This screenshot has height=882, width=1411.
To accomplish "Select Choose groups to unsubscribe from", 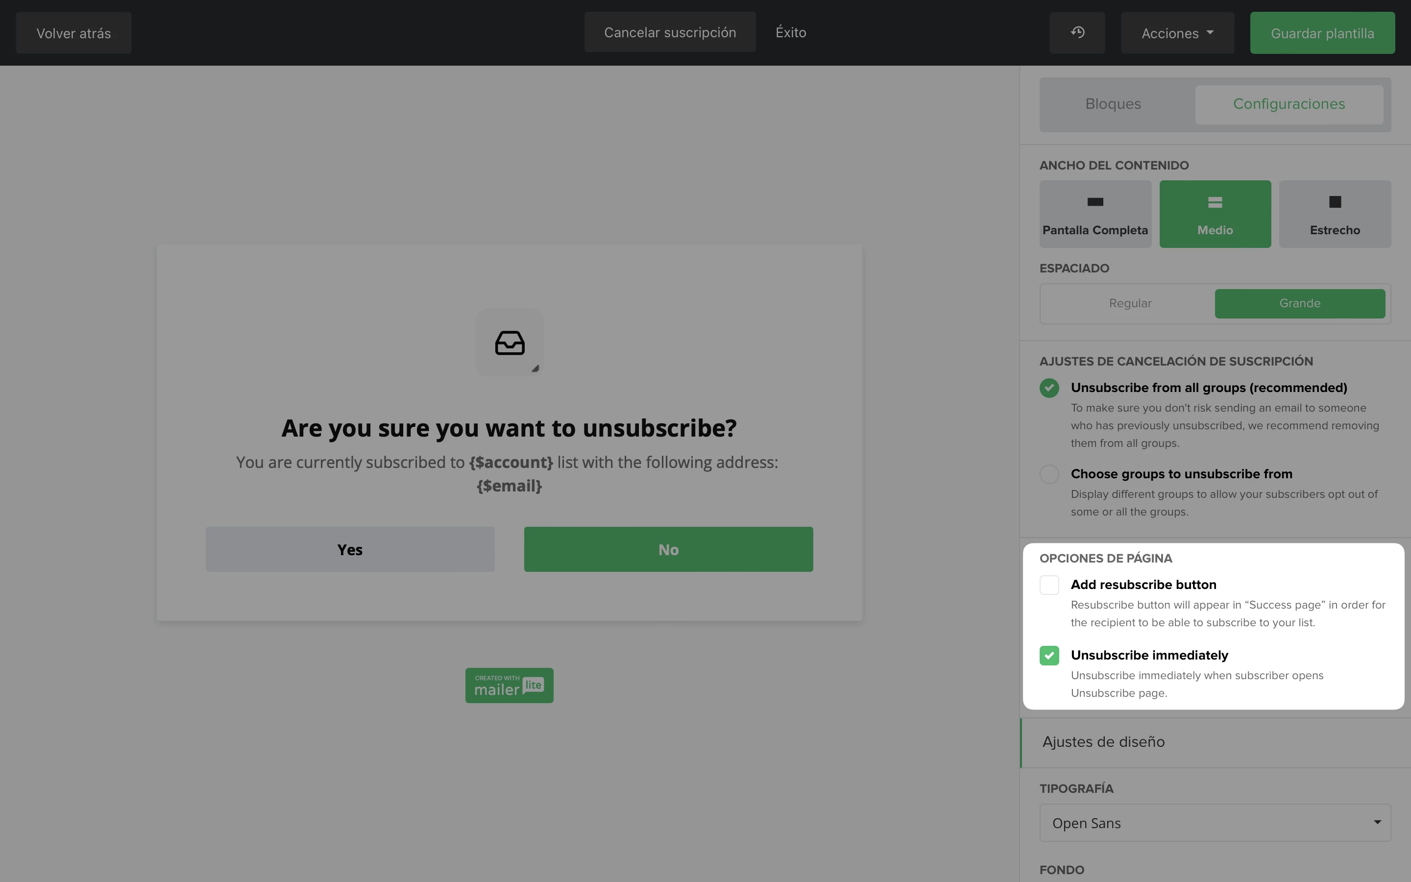I will (x=1049, y=474).
